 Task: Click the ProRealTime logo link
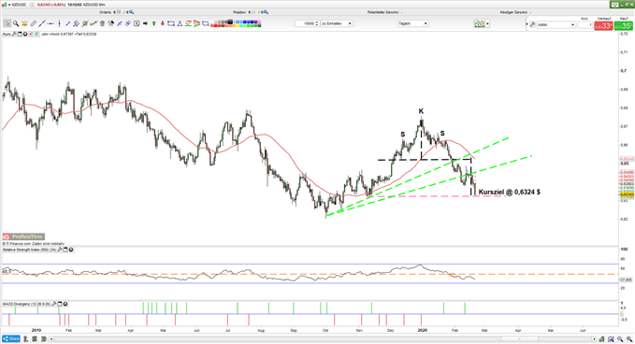pos(23,236)
